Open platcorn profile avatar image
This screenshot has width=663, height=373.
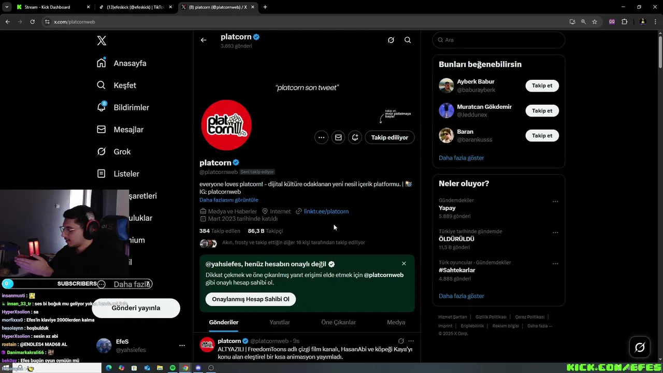226,125
